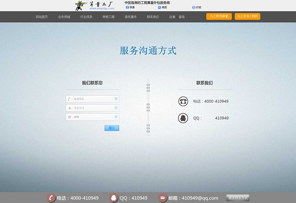Click the 登陆 login link
This screenshot has height=203, width=296.
(182, 17)
